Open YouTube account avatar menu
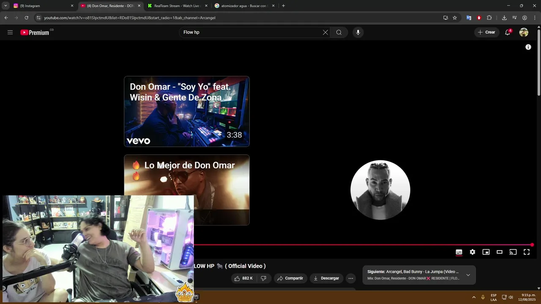 tap(524, 33)
